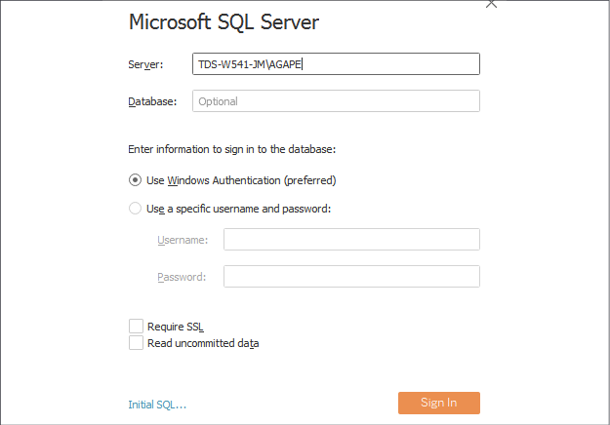Click the Password input box

pyautogui.click(x=351, y=277)
